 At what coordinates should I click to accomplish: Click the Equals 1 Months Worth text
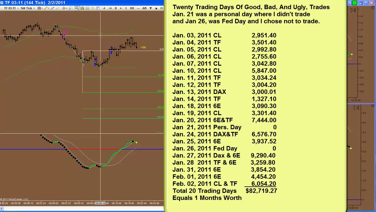point(207,198)
